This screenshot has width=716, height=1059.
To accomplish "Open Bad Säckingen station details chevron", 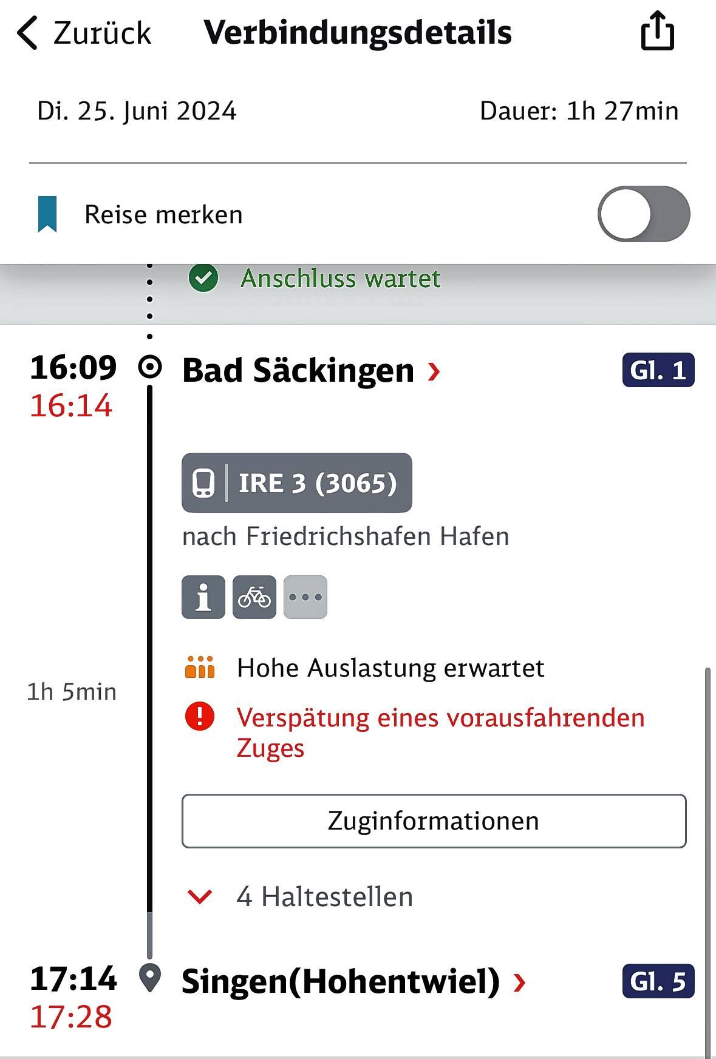I will (434, 371).
